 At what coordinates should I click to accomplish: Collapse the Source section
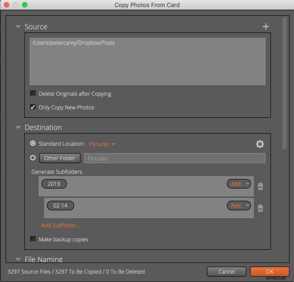[x=18, y=27]
